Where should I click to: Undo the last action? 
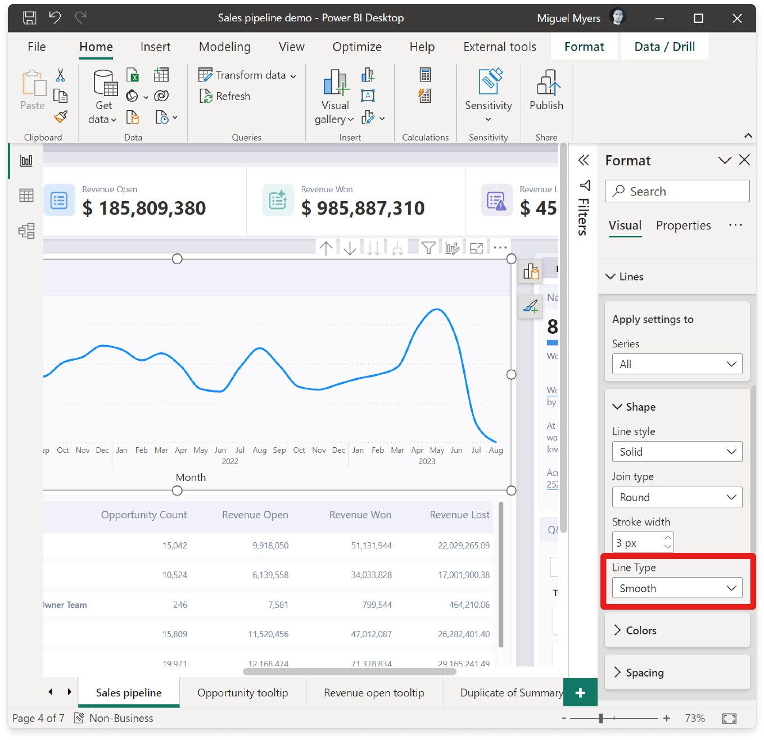[x=55, y=18]
